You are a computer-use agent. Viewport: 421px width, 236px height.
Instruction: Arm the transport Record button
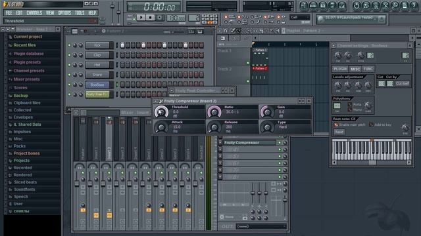pos(159,18)
